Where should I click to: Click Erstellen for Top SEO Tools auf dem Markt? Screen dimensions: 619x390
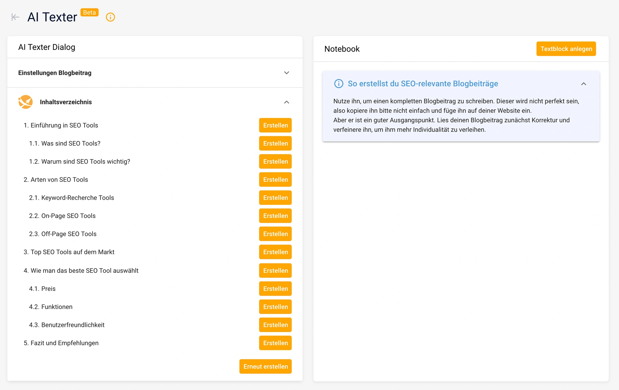click(275, 252)
